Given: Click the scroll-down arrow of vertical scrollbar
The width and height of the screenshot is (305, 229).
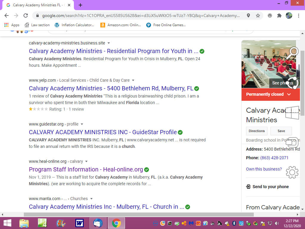Looking at the screenshot, I should [x=302, y=209].
